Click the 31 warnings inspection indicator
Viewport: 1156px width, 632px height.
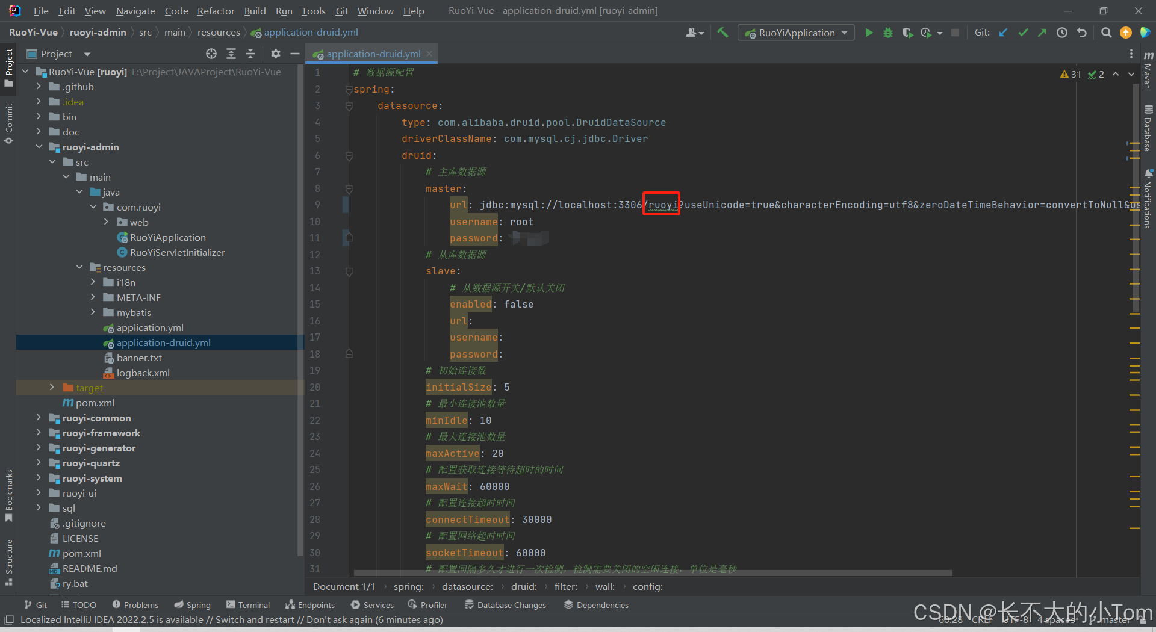[x=1071, y=74]
